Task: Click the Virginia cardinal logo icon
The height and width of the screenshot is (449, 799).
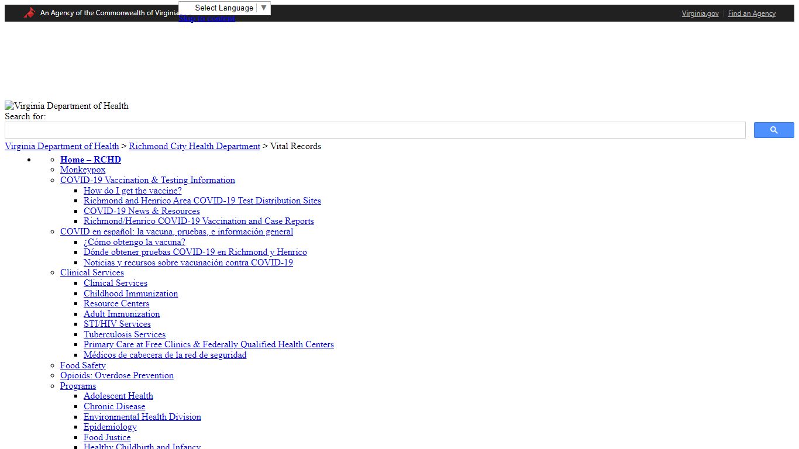Action: (x=30, y=13)
